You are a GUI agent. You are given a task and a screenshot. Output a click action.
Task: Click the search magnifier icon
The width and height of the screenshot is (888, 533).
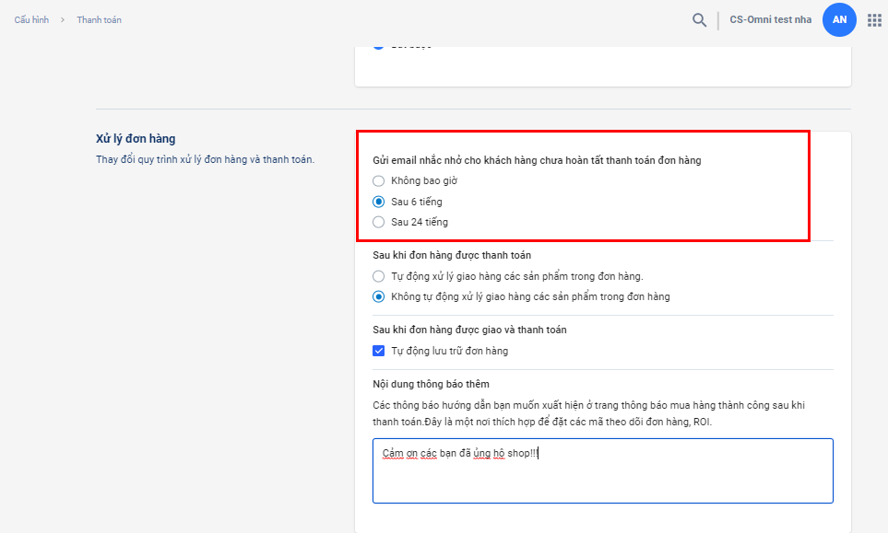[x=700, y=20]
